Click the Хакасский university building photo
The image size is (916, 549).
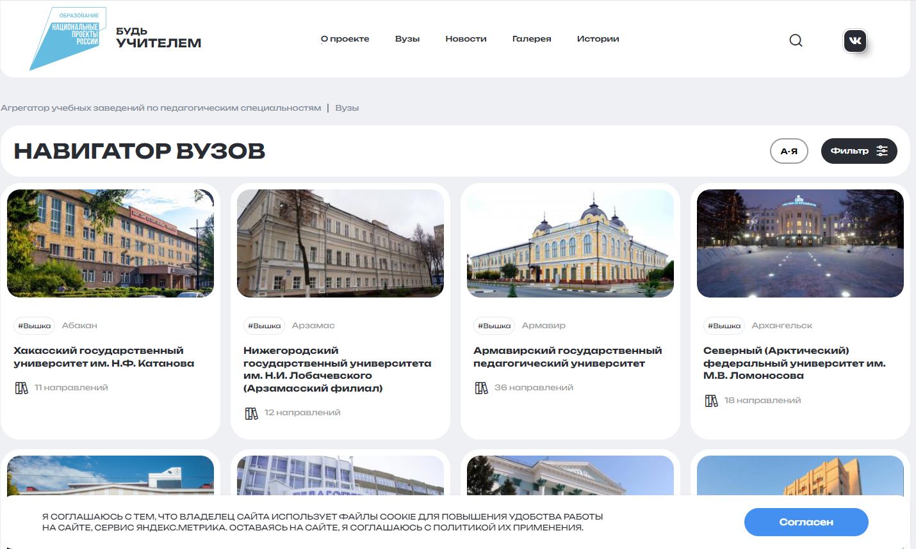point(110,243)
